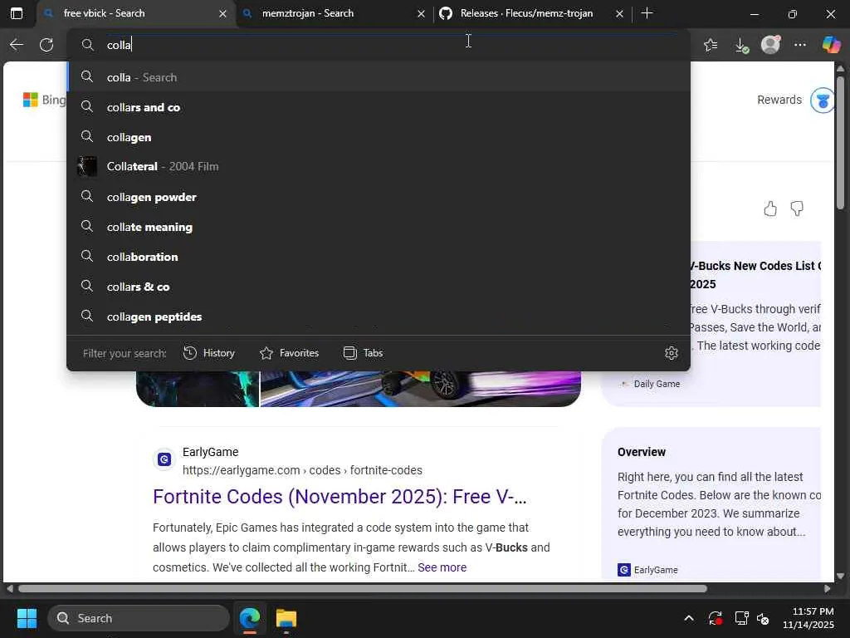Give thumbs down feedback
This screenshot has height=638, width=850.
click(x=797, y=209)
